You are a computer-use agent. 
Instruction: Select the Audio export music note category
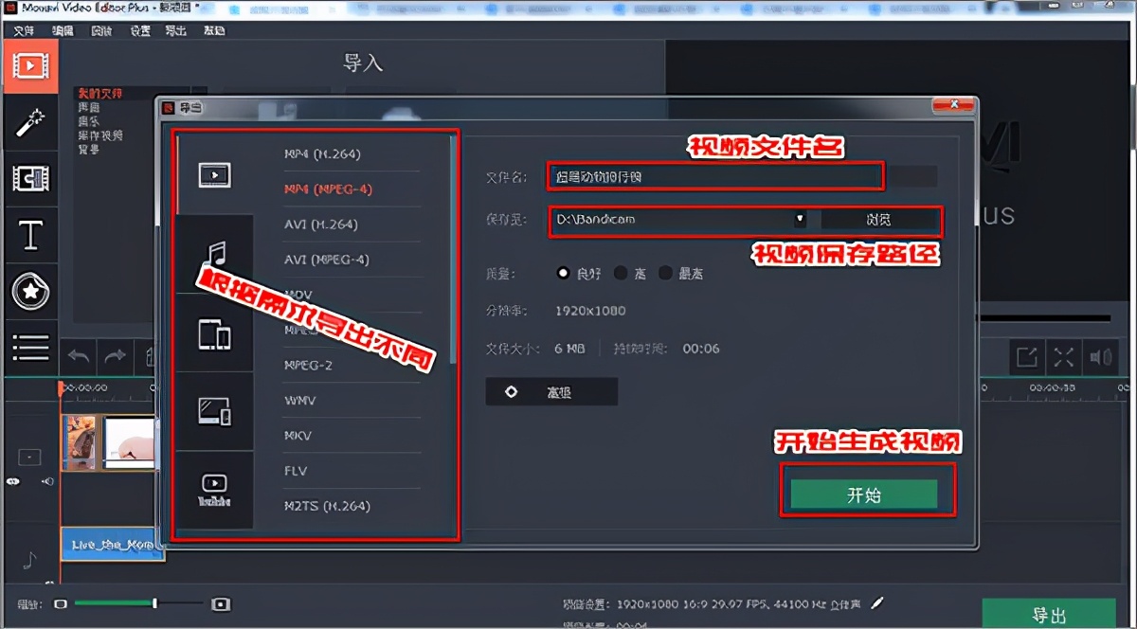coord(216,254)
